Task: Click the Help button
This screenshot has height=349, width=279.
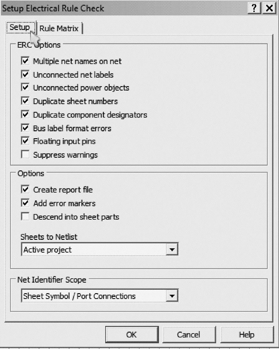Action: [247, 334]
